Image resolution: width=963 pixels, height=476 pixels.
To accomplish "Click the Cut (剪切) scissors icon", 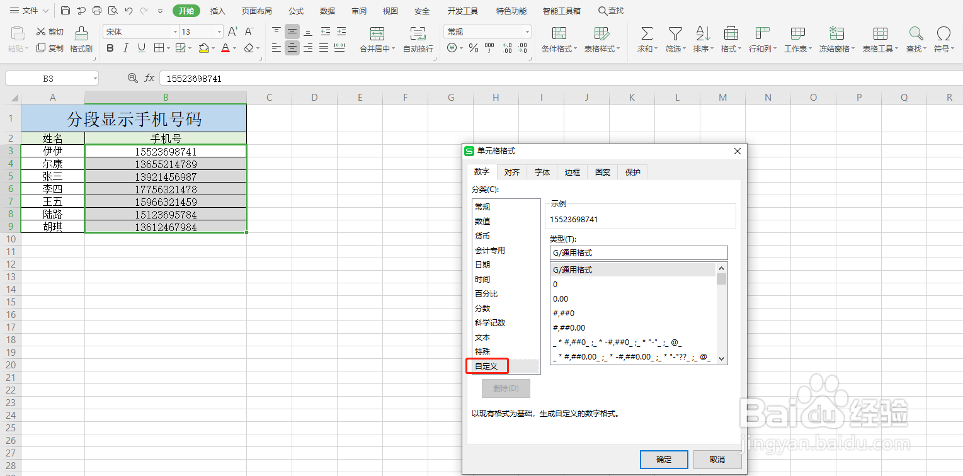I will (x=41, y=31).
